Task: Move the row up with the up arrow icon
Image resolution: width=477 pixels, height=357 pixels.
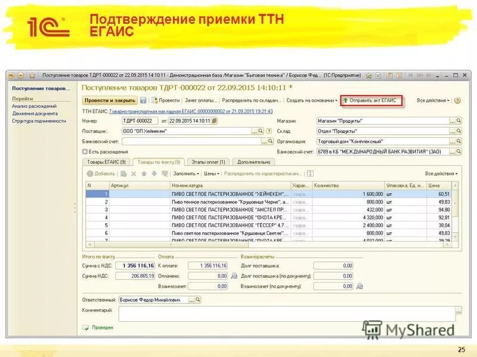Action: point(144,174)
